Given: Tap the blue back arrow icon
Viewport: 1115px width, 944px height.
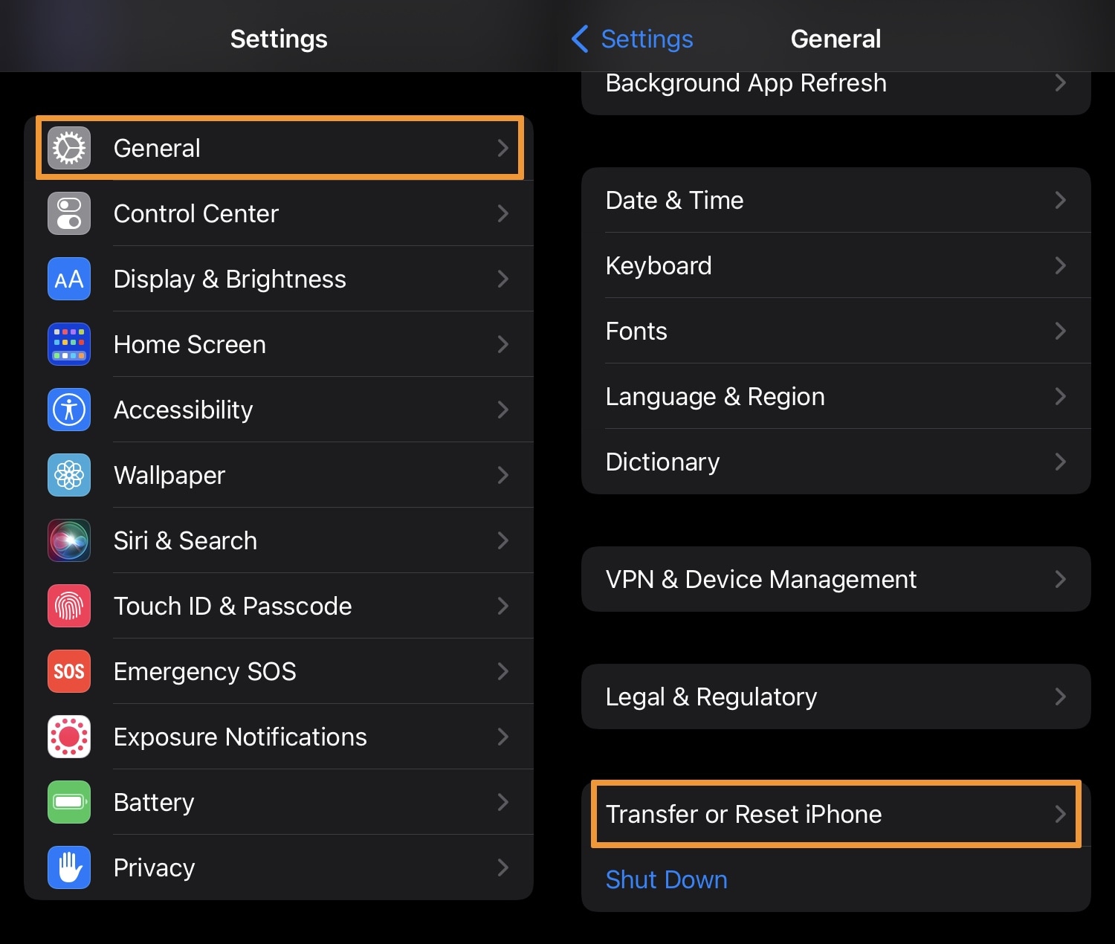Looking at the screenshot, I should tap(580, 39).
